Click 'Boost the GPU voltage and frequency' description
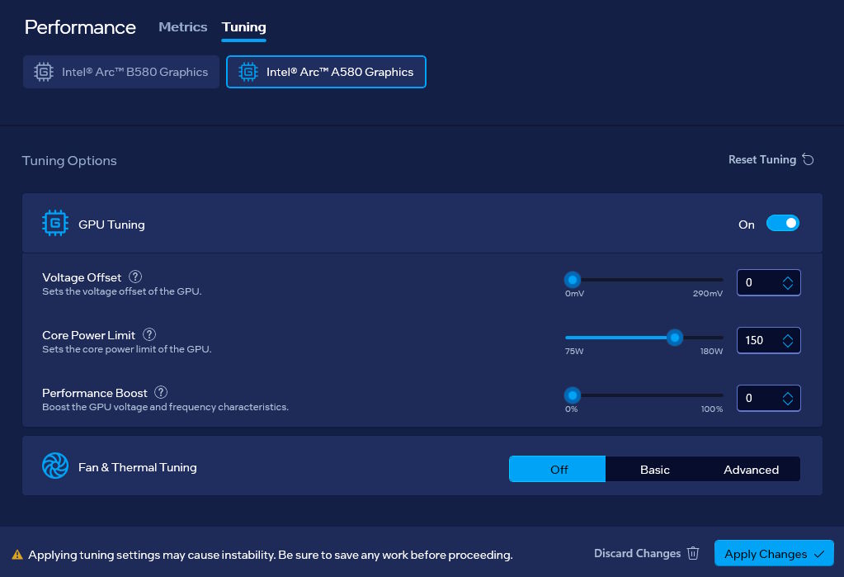 click(x=165, y=406)
